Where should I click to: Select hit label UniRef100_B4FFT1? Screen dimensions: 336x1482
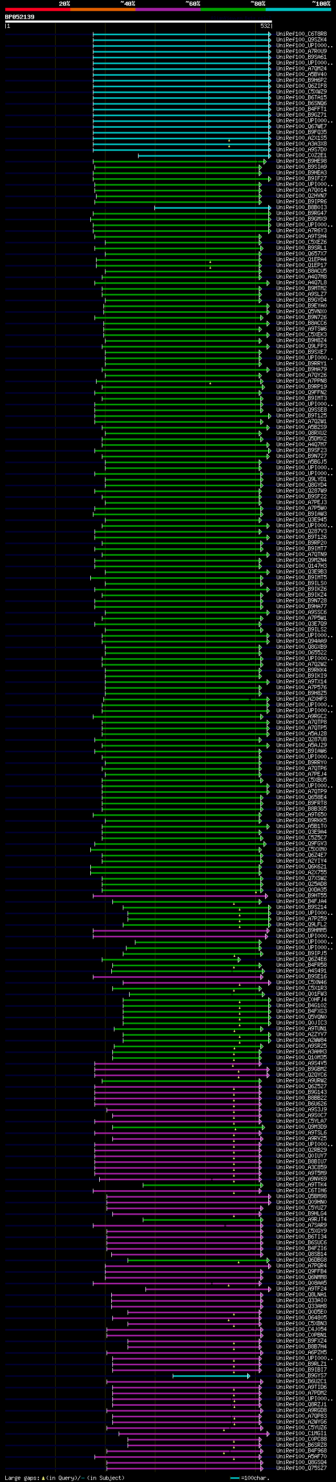301,109
